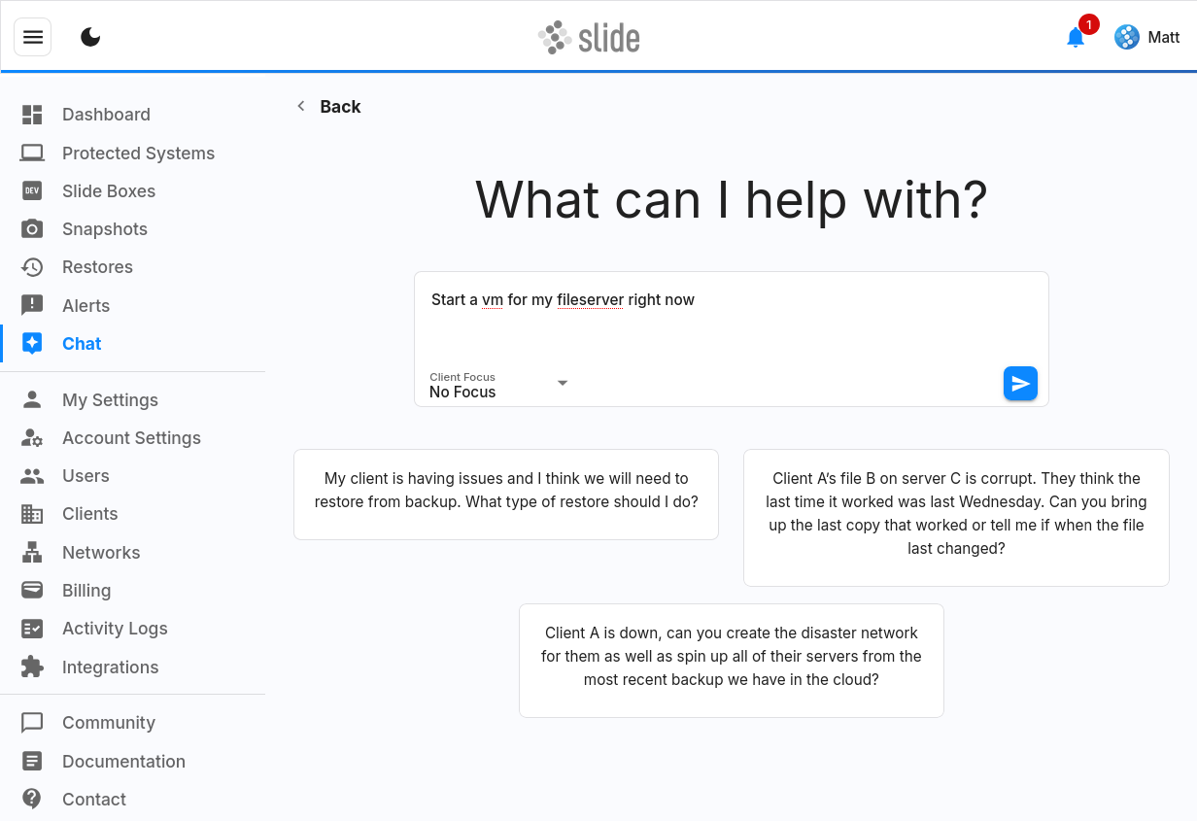Toggle dark mode with moon icon

pyautogui.click(x=90, y=37)
